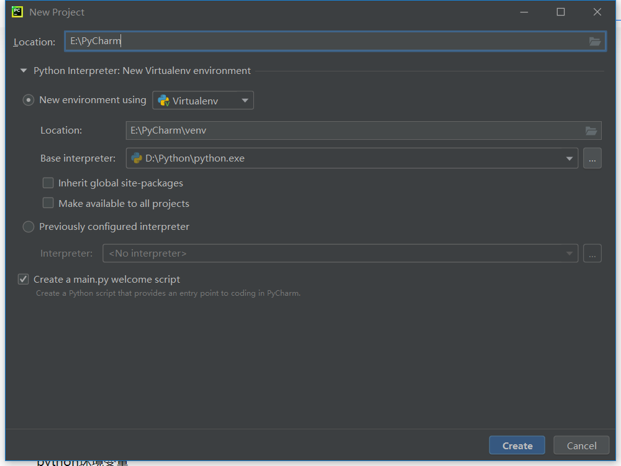Click the welcome script description text

coord(168,293)
